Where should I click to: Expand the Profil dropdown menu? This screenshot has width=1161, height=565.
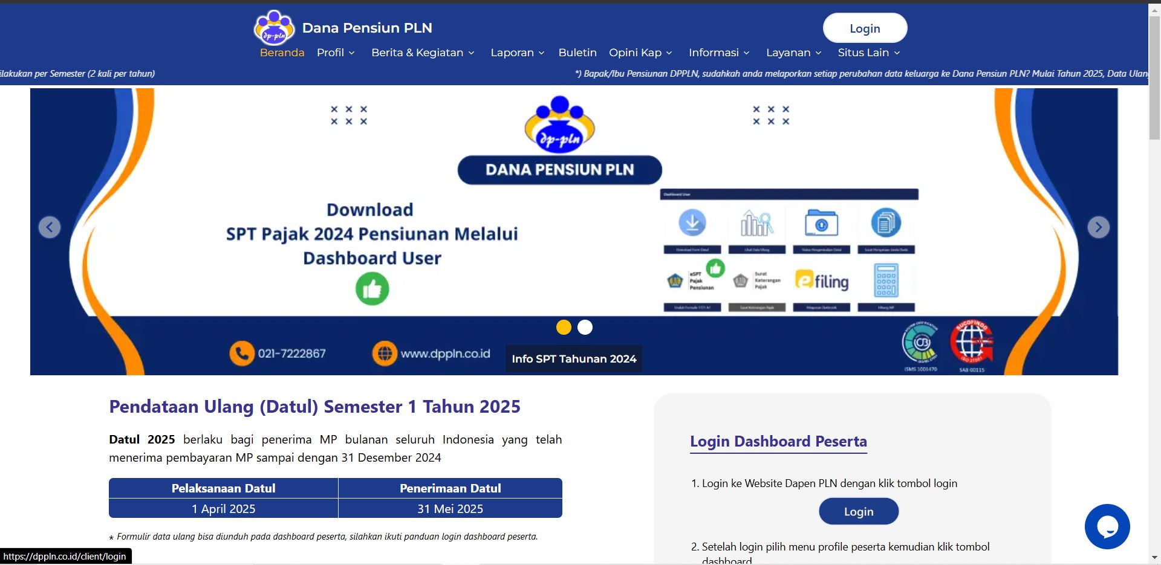click(336, 53)
